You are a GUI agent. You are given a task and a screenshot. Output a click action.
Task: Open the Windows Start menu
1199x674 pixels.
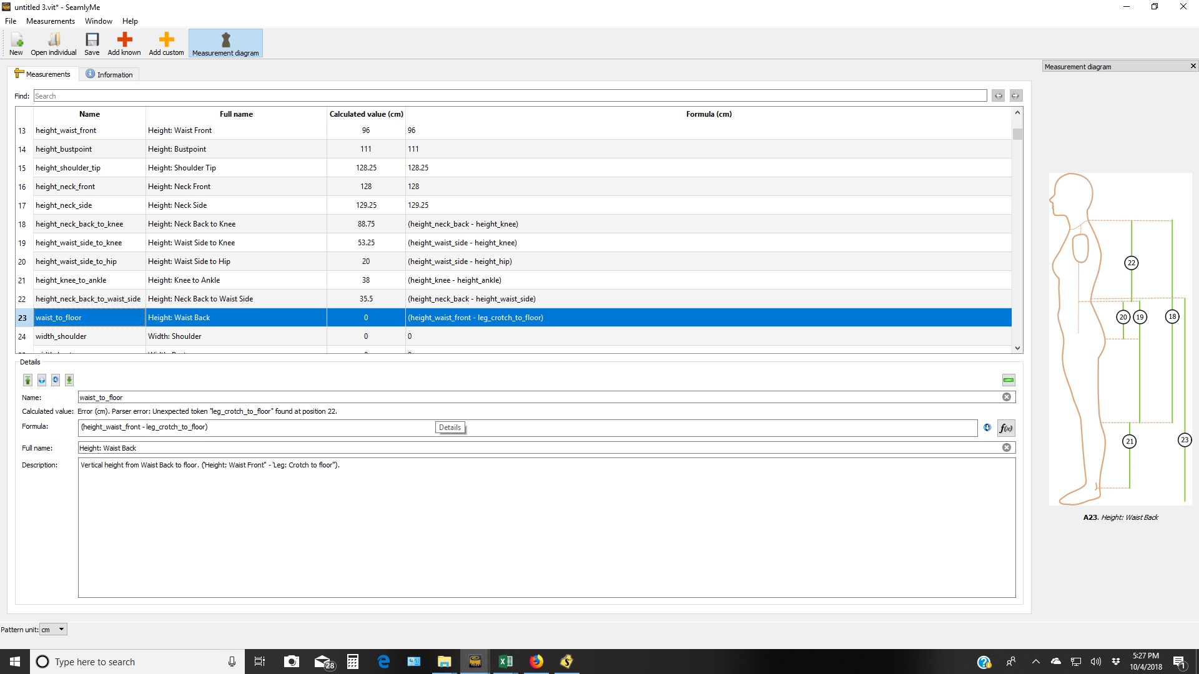[x=15, y=662]
